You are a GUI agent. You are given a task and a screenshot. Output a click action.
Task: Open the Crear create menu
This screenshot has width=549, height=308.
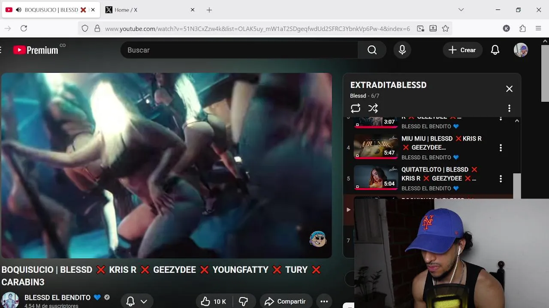click(x=462, y=50)
